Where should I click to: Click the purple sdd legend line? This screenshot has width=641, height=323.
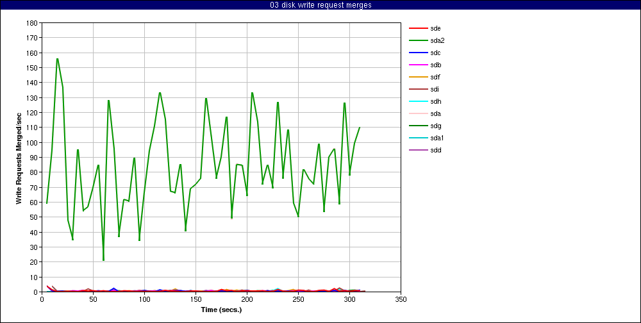[x=418, y=150]
